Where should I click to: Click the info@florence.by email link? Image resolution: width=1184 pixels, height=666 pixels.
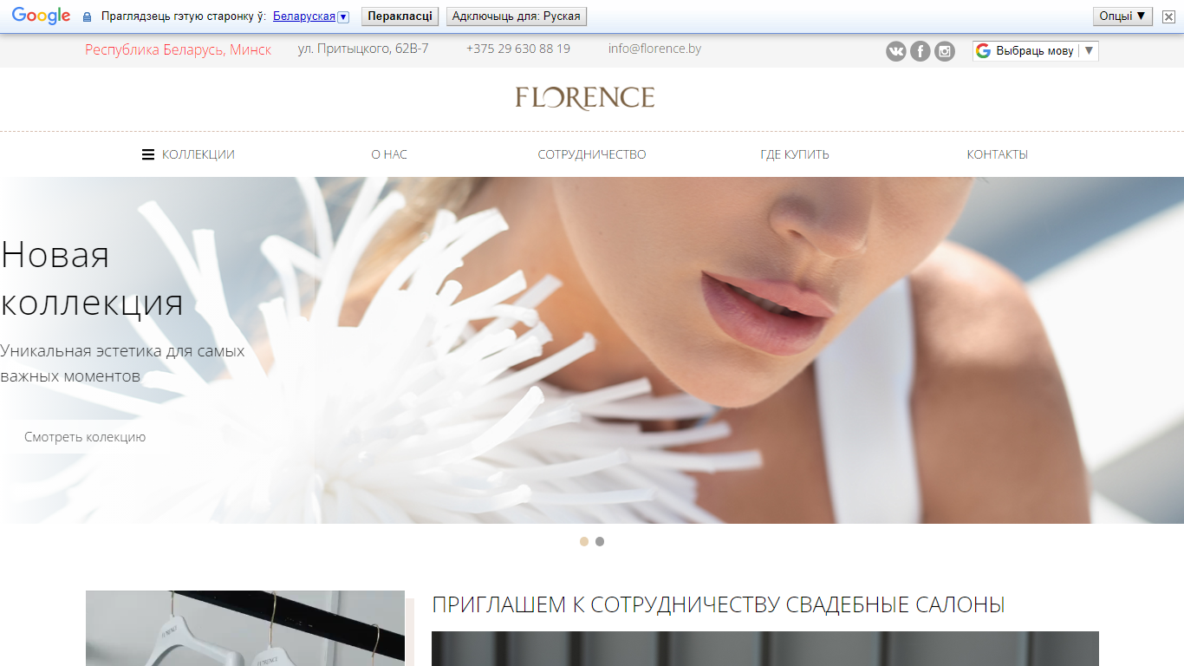[x=654, y=49]
